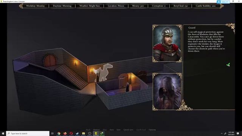
Task: Click Quick save
Action: tap(128, 130)
